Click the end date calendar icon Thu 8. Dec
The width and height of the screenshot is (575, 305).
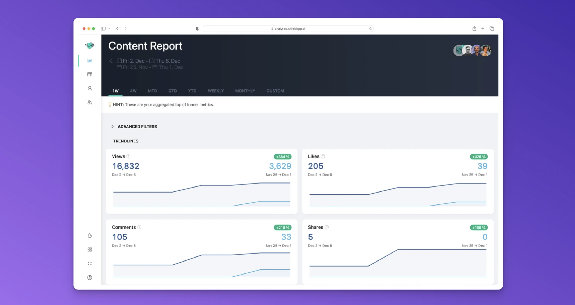[x=152, y=61]
